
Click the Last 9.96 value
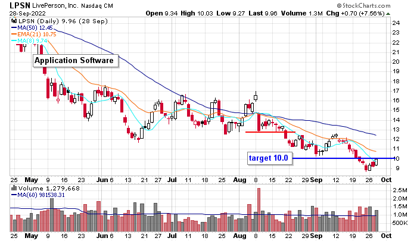263,13
